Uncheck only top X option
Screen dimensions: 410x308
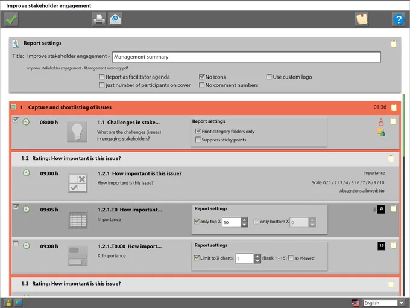point(197,221)
